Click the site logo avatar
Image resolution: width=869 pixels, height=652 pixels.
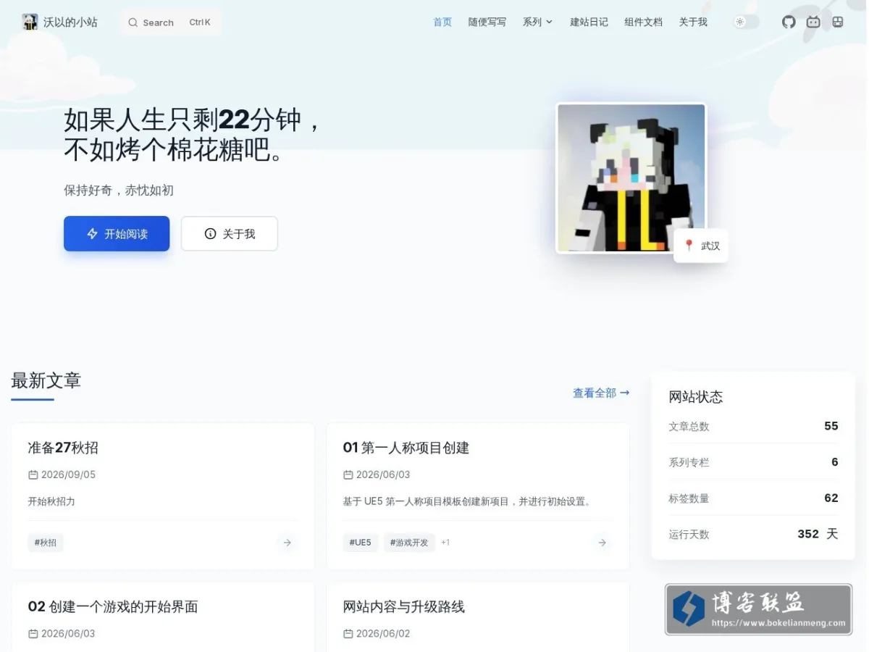[30, 22]
